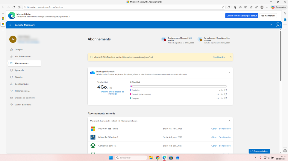Image resolution: width=288 pixels, height=161 pixels.
Task: Open Outlook from the Edge sidebar
Action: point(285,19)
